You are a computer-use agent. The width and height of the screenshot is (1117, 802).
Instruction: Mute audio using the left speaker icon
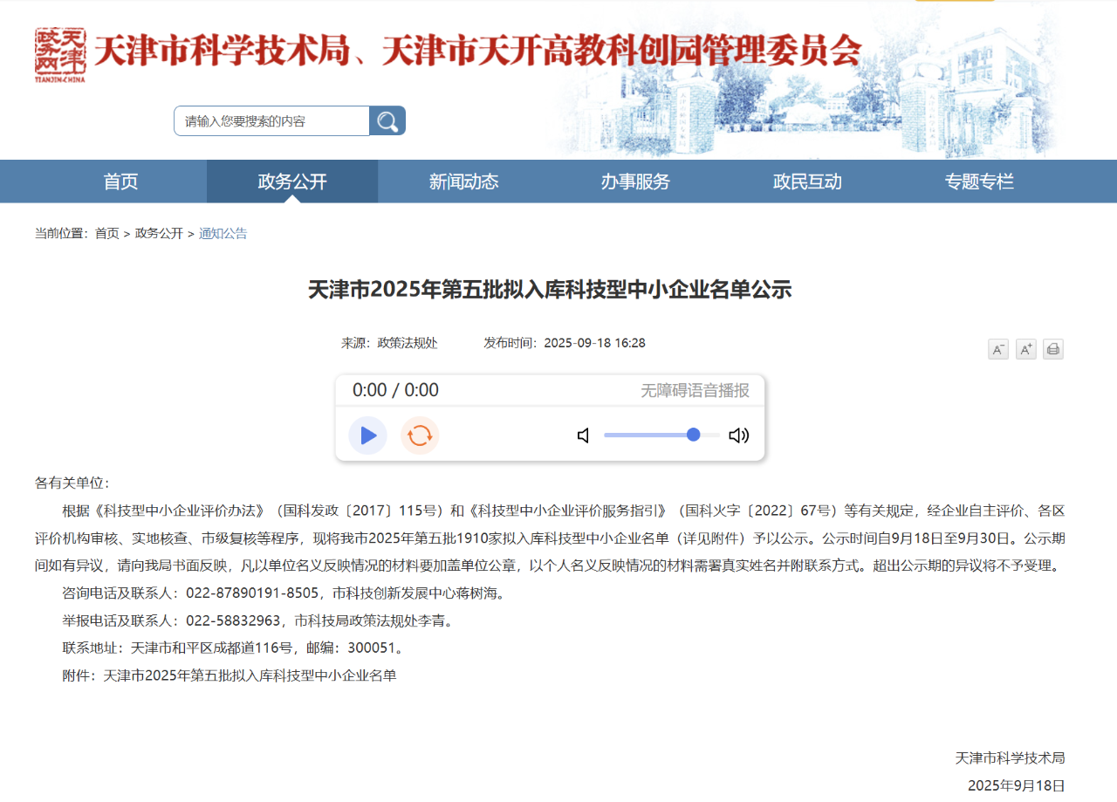(x=584, y=435)
